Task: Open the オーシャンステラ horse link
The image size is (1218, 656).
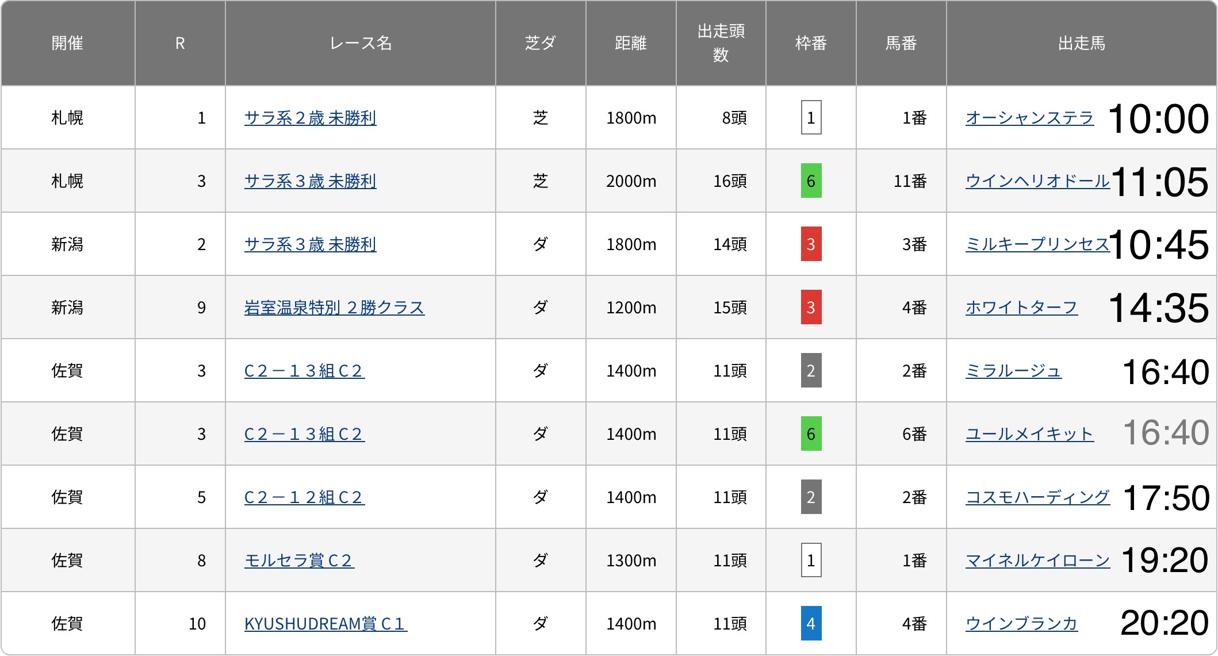Action: coord(1029,118)
